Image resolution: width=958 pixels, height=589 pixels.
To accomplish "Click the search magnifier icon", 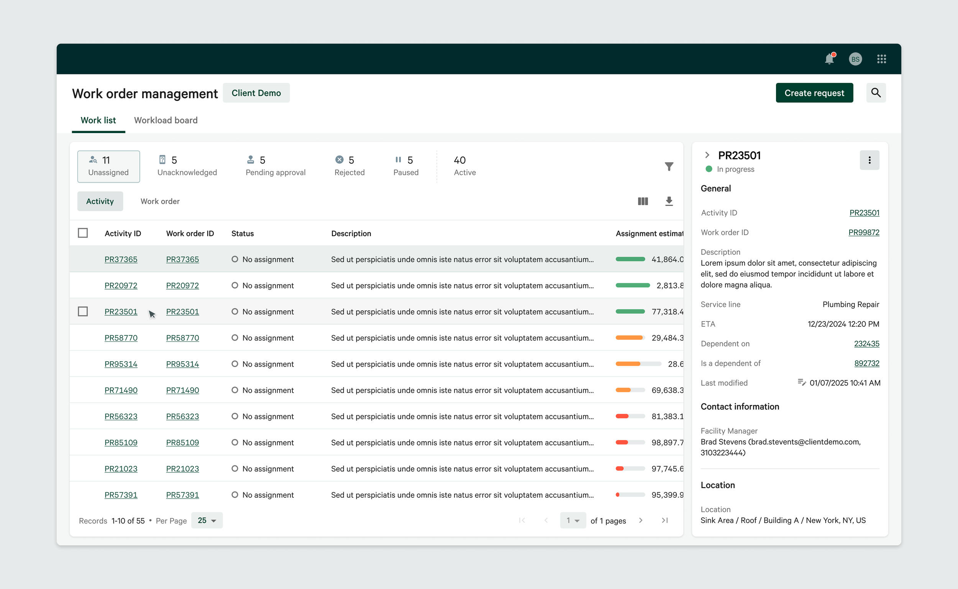I will tap(876, 93).
